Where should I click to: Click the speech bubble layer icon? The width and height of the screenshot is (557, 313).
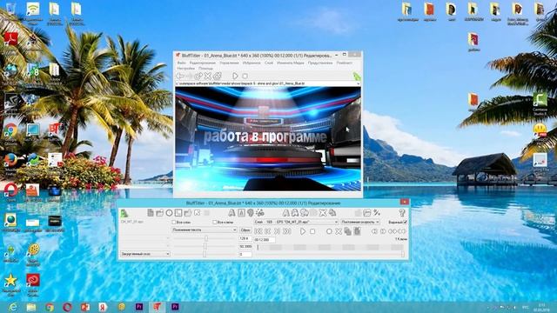pos(305,212)
